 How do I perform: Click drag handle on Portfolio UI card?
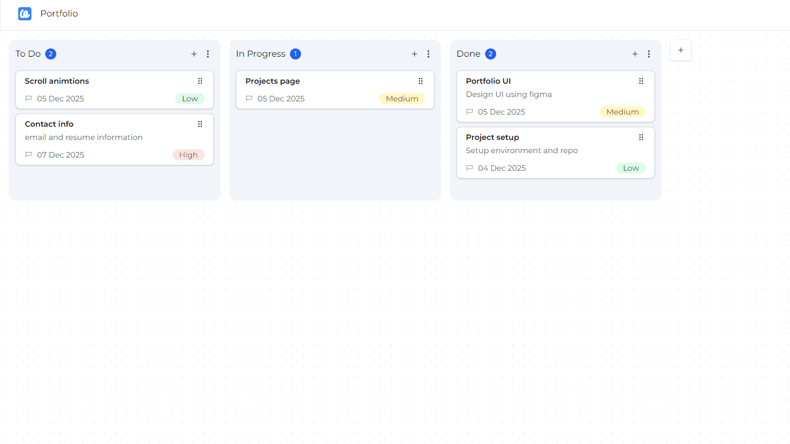point(641,81)
